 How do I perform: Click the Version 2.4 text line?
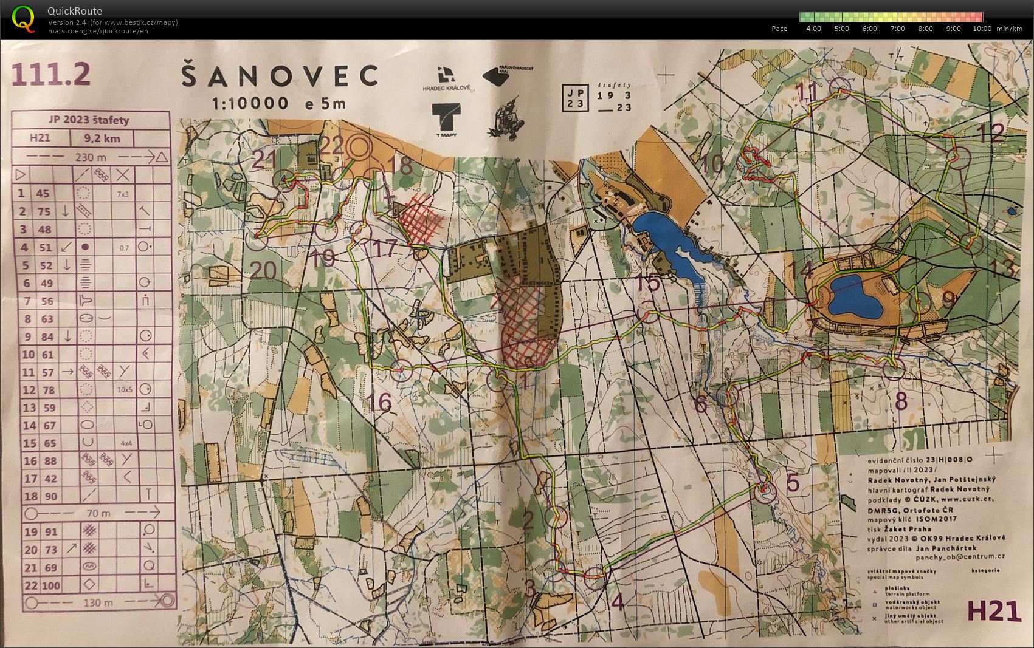pos(112,22)
